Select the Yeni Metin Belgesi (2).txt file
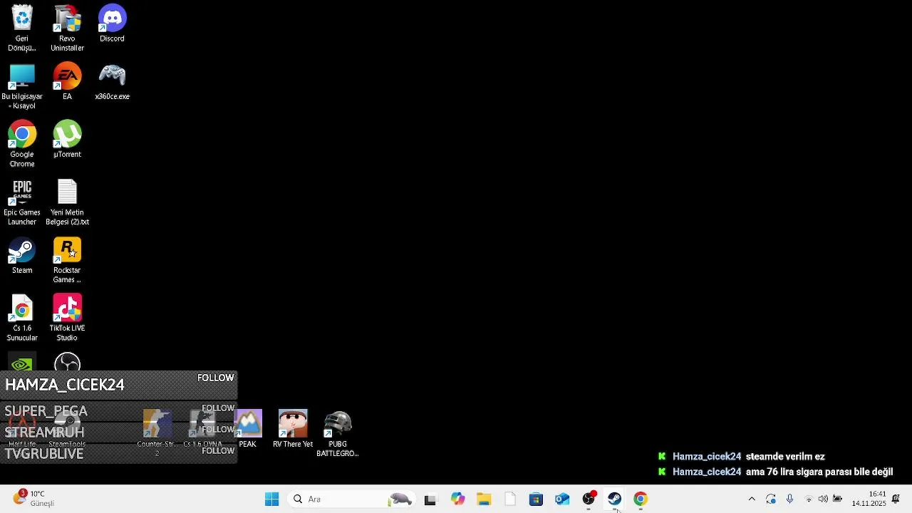912x513 pixels. 67,202
